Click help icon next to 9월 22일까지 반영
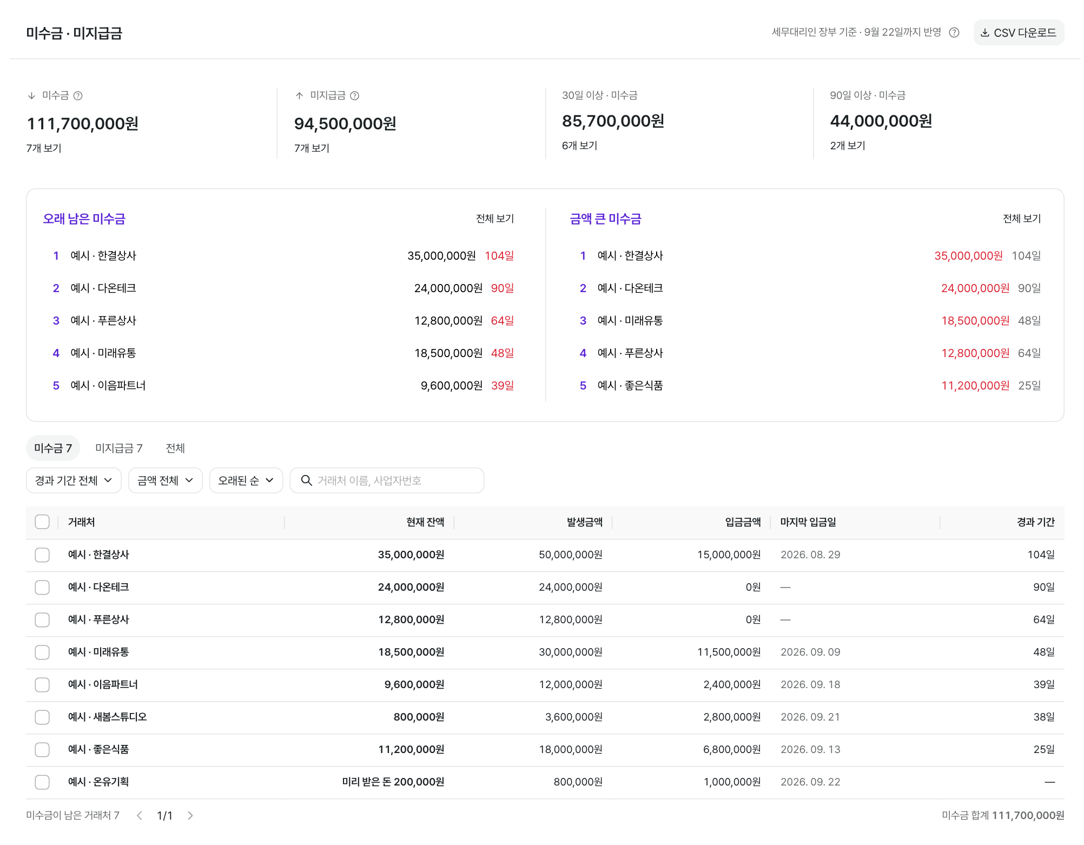 click(x=954, y=32)
